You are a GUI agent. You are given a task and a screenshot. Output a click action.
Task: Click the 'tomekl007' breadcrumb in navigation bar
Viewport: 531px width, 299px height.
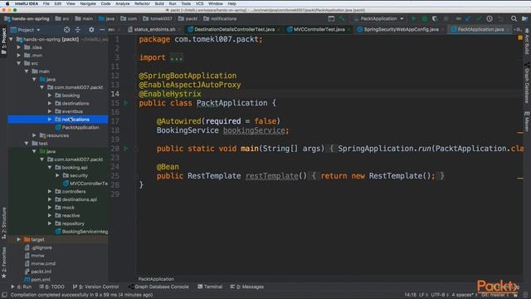(x=158, y=18)
